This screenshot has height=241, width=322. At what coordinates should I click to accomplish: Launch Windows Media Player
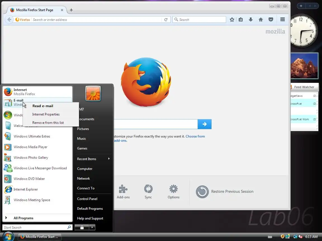pos(37,147)
